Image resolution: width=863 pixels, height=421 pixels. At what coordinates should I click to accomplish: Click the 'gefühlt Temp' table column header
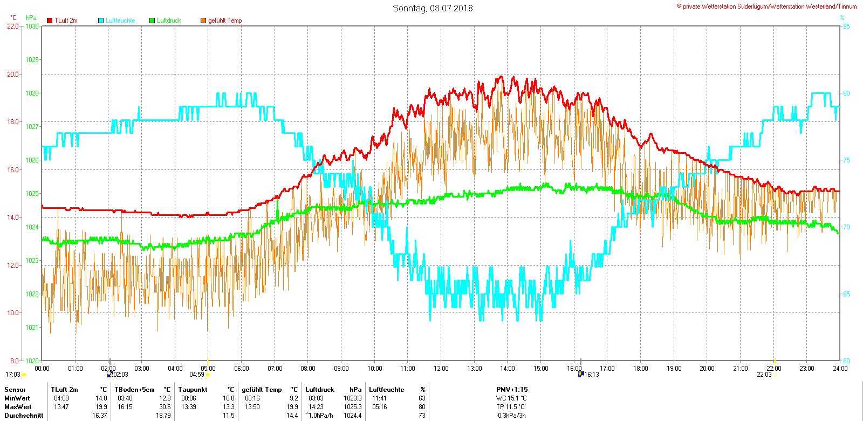262,390
